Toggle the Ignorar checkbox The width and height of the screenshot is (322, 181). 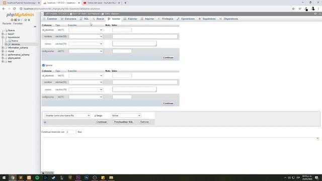(43, 65)
